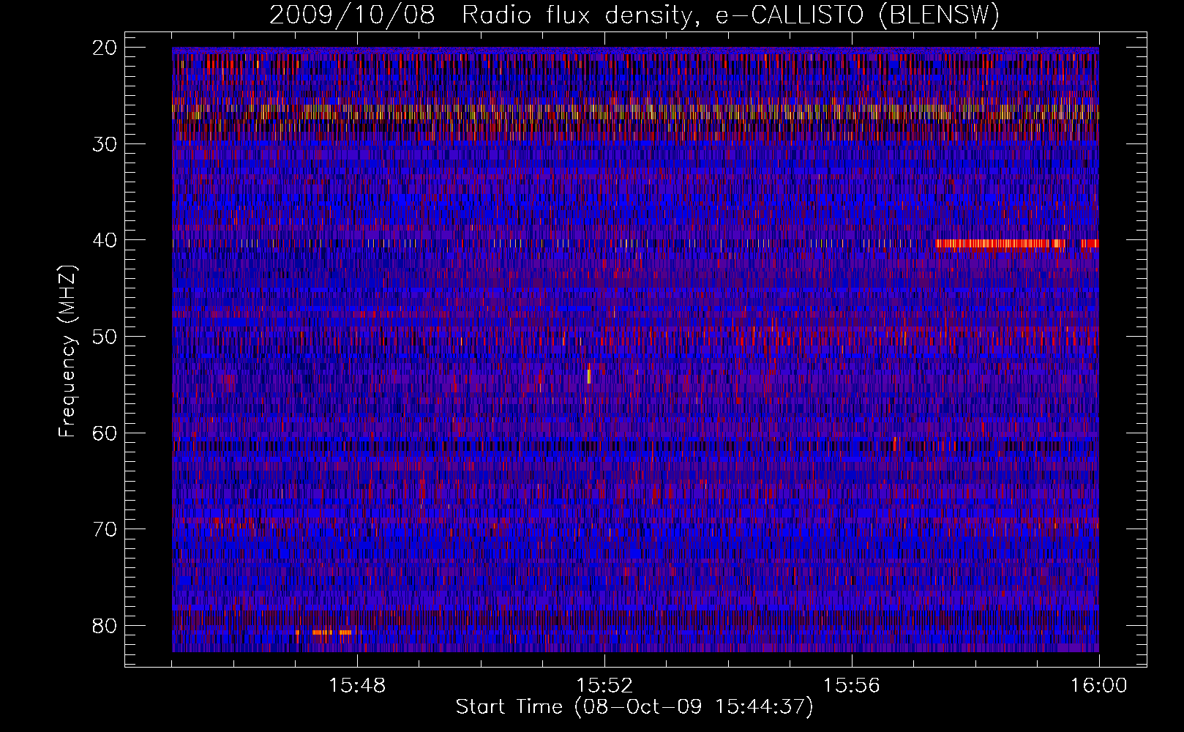Click the '70' frequency tick label
This screenshot has width=1184, height=732.
[x=106, y=529]
